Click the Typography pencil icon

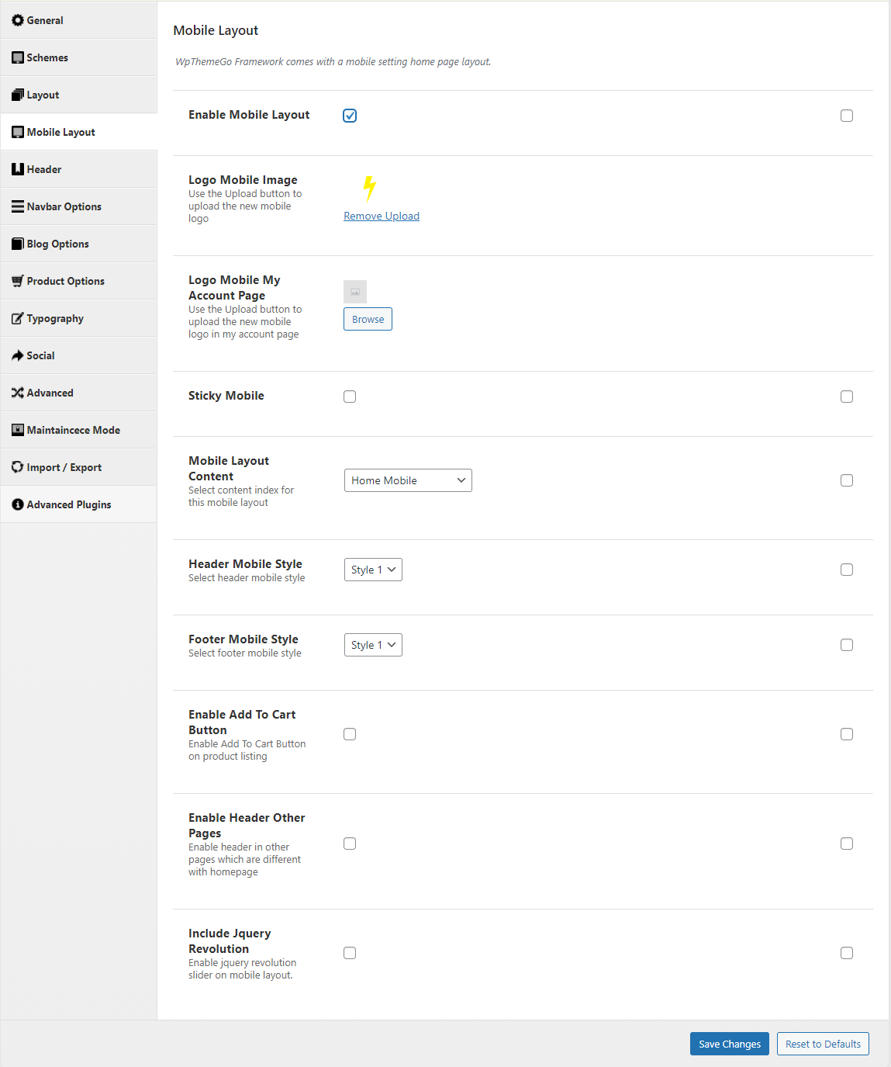click(x=17, y=318)
